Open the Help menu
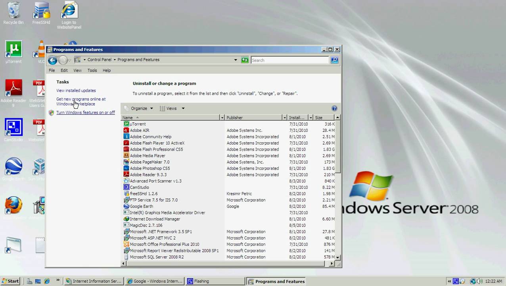Image resolution: width=506 pixels, height=286 pixels. (x=107, y=70)
